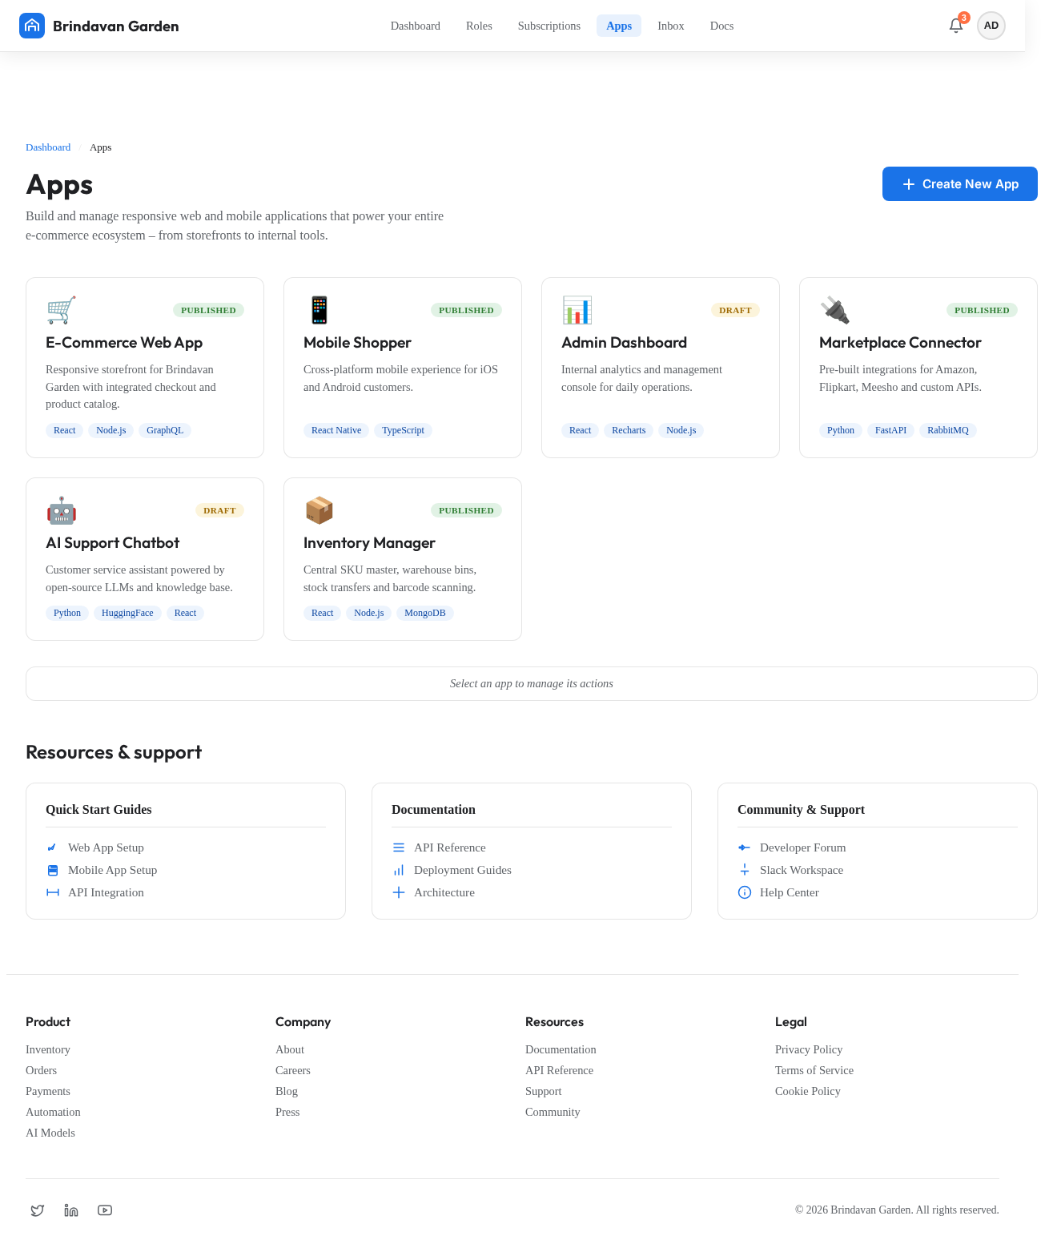
Task: Open the notifications bell icon
Action: click(x=956, y=26)
